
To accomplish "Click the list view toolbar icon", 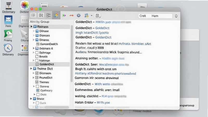I will (x=33, y=15).
